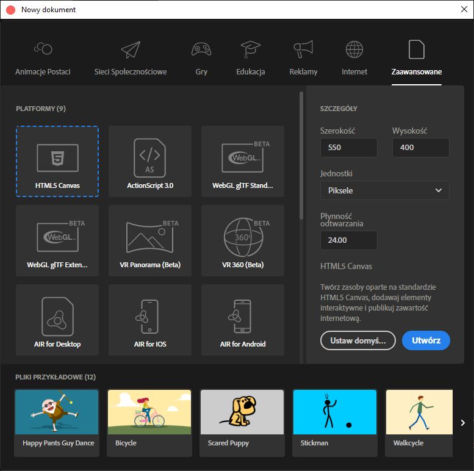Select the HTML5 Canvas platform icon

pos(57,158)
